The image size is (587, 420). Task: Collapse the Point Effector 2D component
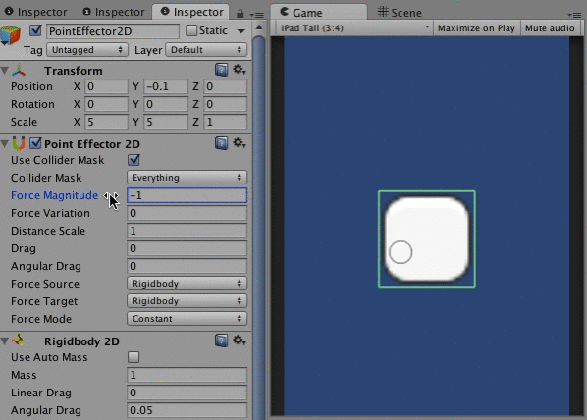pos(5,144)
